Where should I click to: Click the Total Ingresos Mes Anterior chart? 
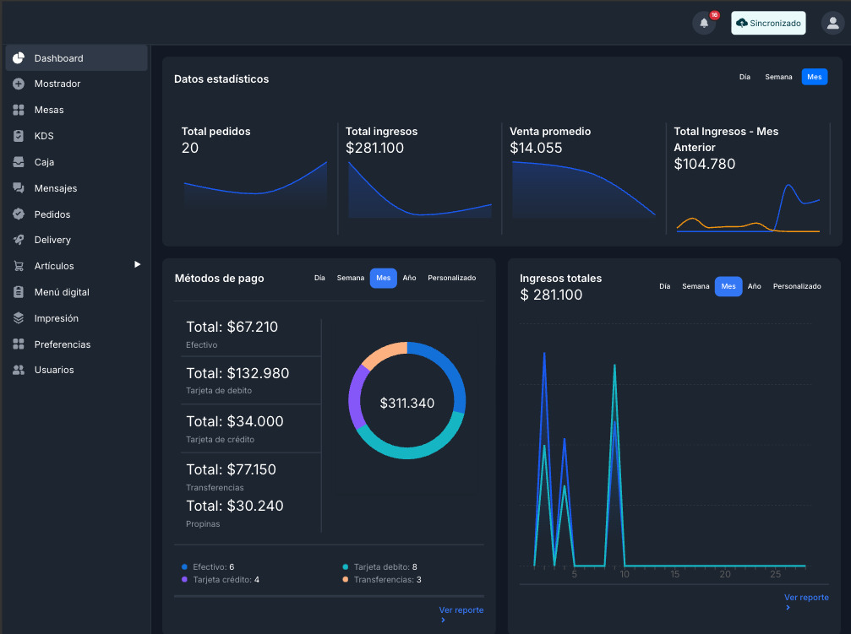[748, 209]
